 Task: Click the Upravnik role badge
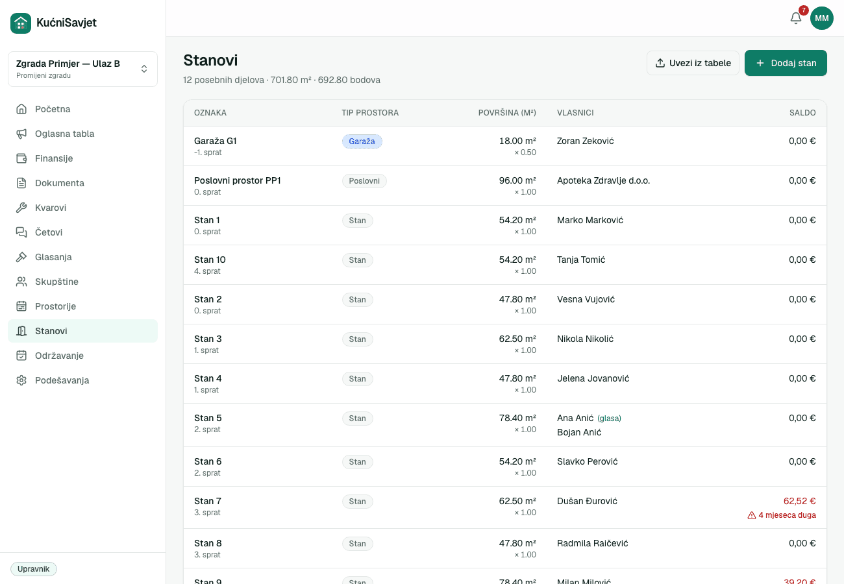click(34, 569)
